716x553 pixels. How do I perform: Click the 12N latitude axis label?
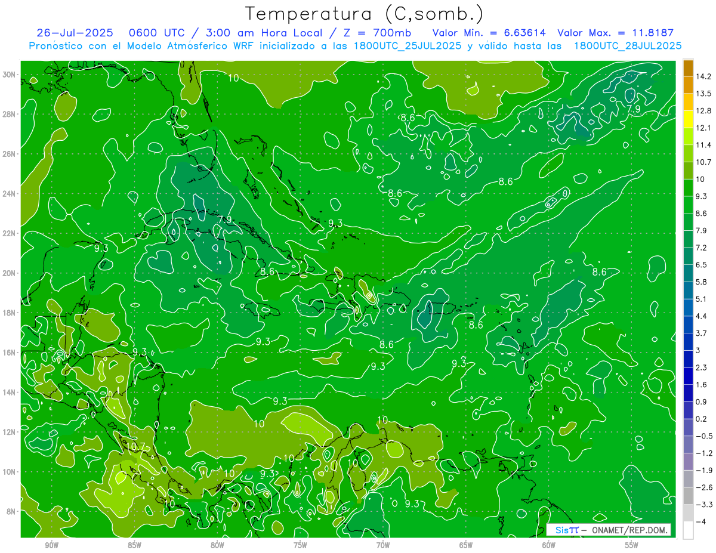[10, 432]
